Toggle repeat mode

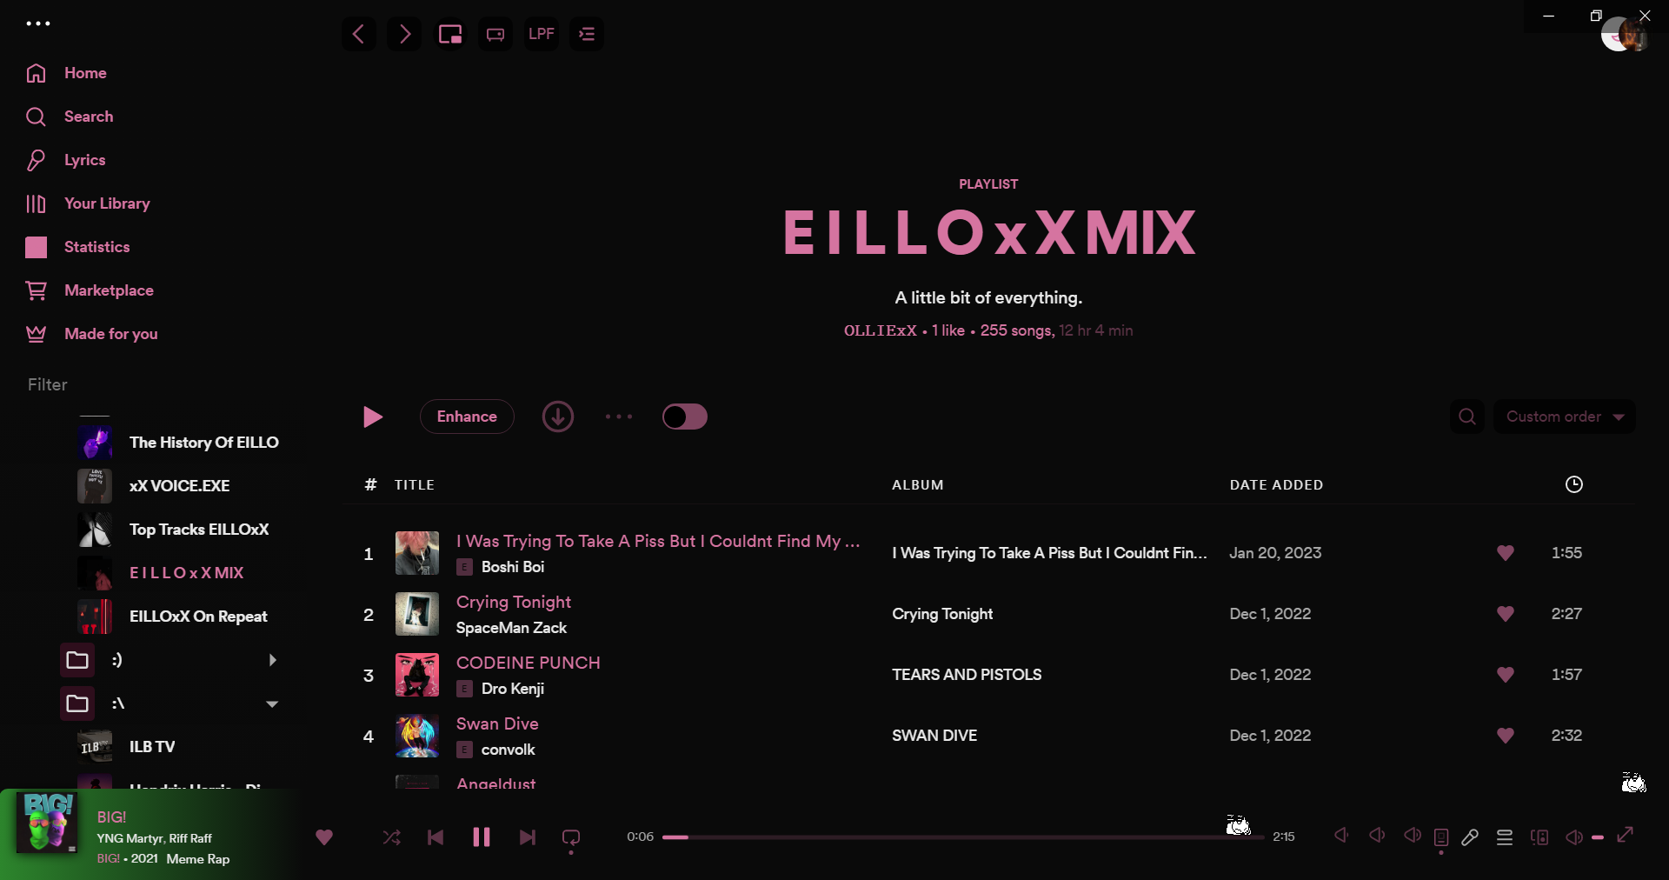tap(571, 837)
